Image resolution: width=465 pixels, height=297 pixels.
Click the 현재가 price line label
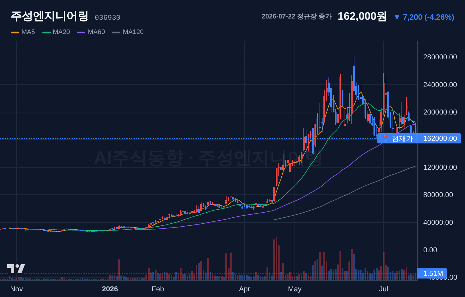coord(397,138)
